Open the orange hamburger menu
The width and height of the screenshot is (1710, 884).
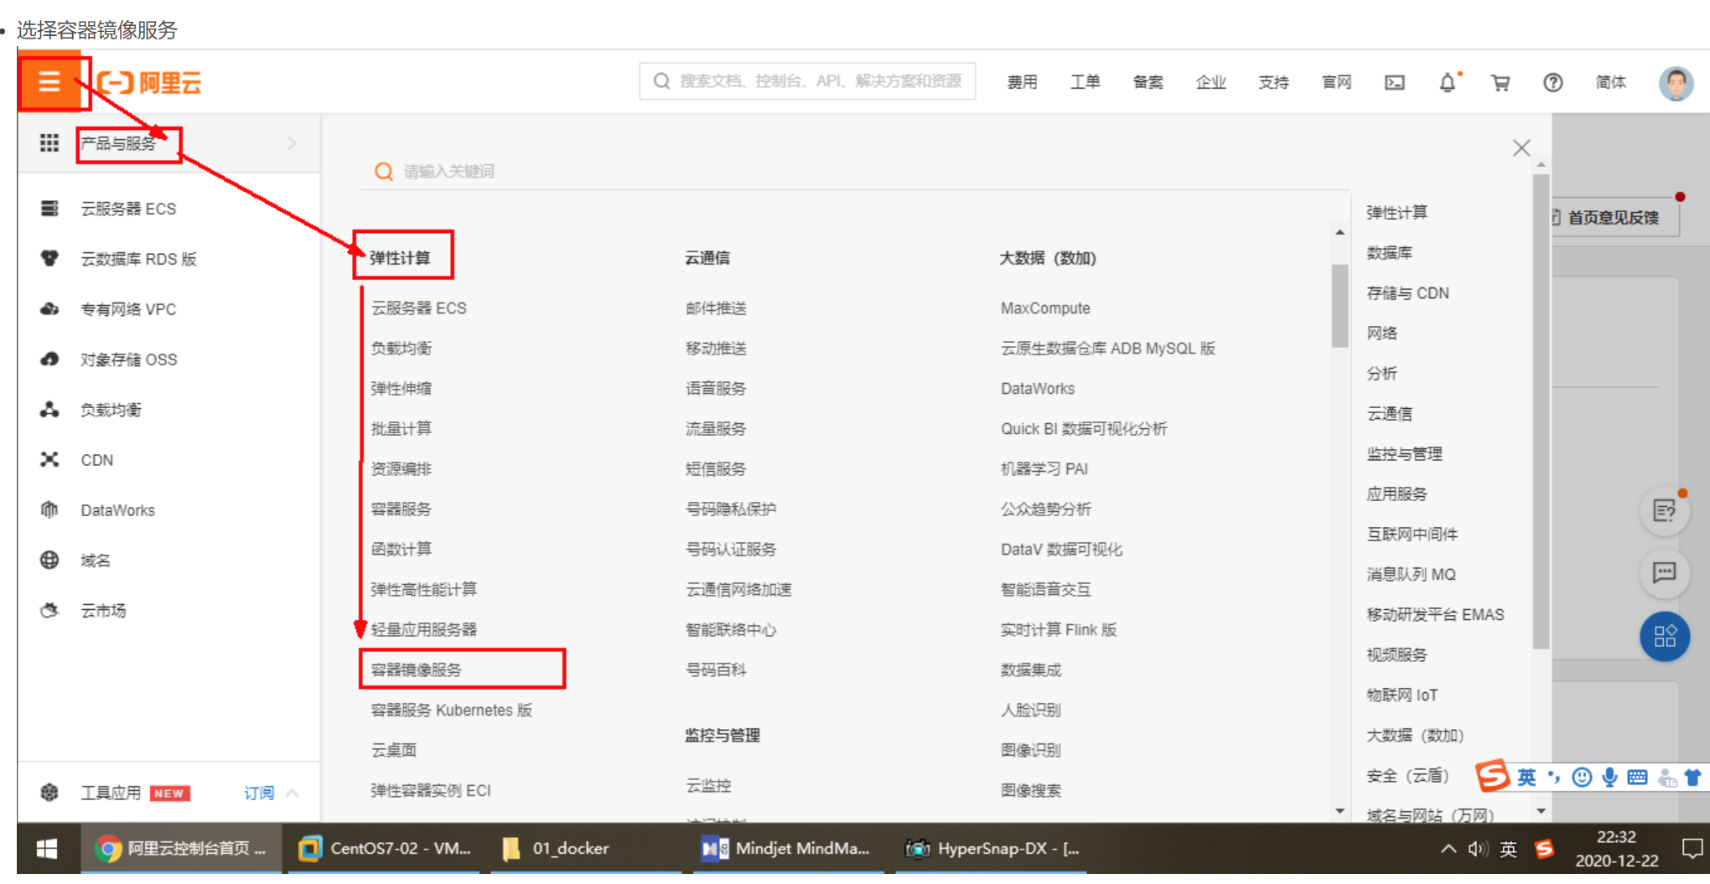click(49, 81)
